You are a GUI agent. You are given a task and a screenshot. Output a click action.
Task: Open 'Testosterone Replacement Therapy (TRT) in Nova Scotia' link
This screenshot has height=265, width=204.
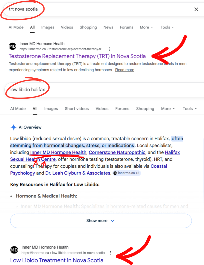77,56
